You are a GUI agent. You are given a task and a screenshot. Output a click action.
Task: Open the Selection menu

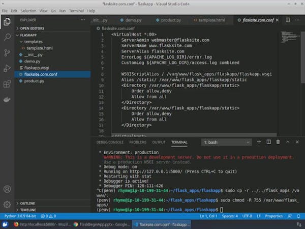28,11
